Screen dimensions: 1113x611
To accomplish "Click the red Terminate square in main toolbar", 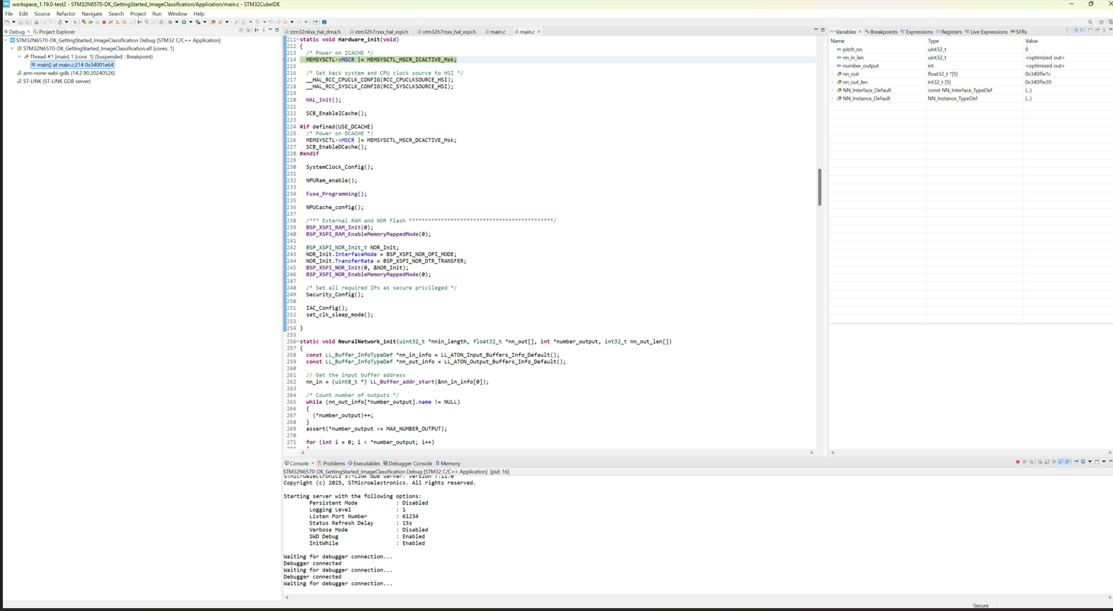I will click(104, 22).
